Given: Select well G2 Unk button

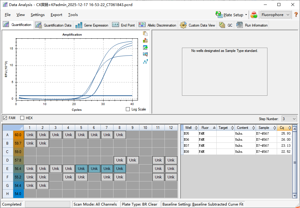Looking at the screenshot, I should click(43, 185).
